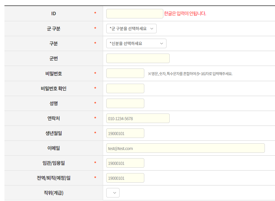Click into the 성명 field
This screenshot has height=201, width=275.
click(125, 103)
